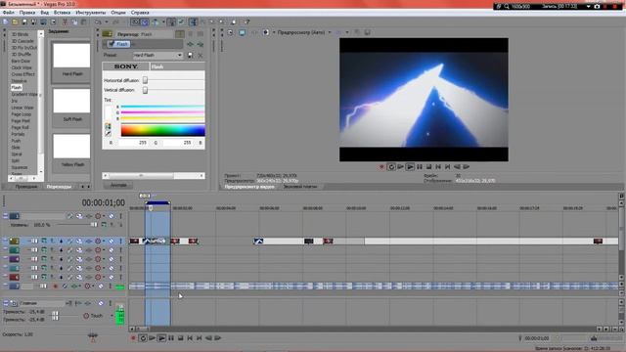Click the timeline timecode display 00:00:01;00
Image resolution: width=626 pixels, height=352 pixels.
point(104,202)
